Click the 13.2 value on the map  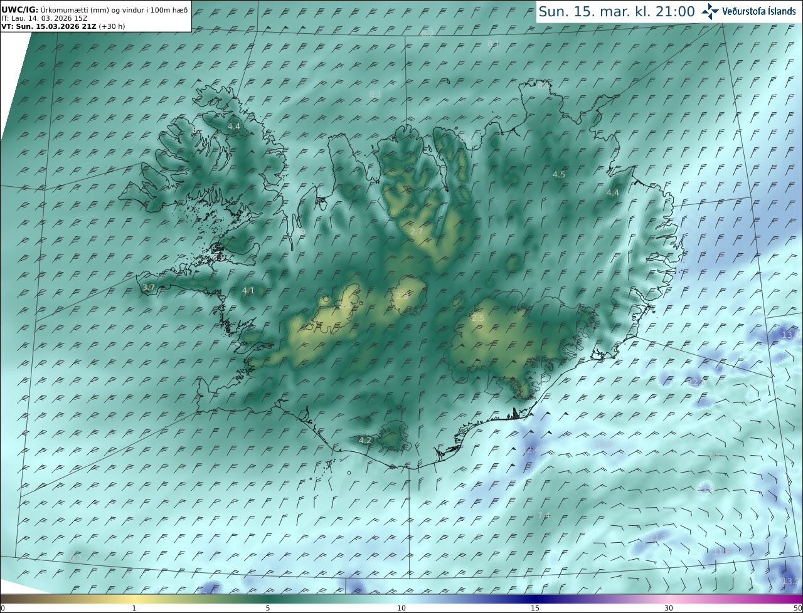point(790,582)
